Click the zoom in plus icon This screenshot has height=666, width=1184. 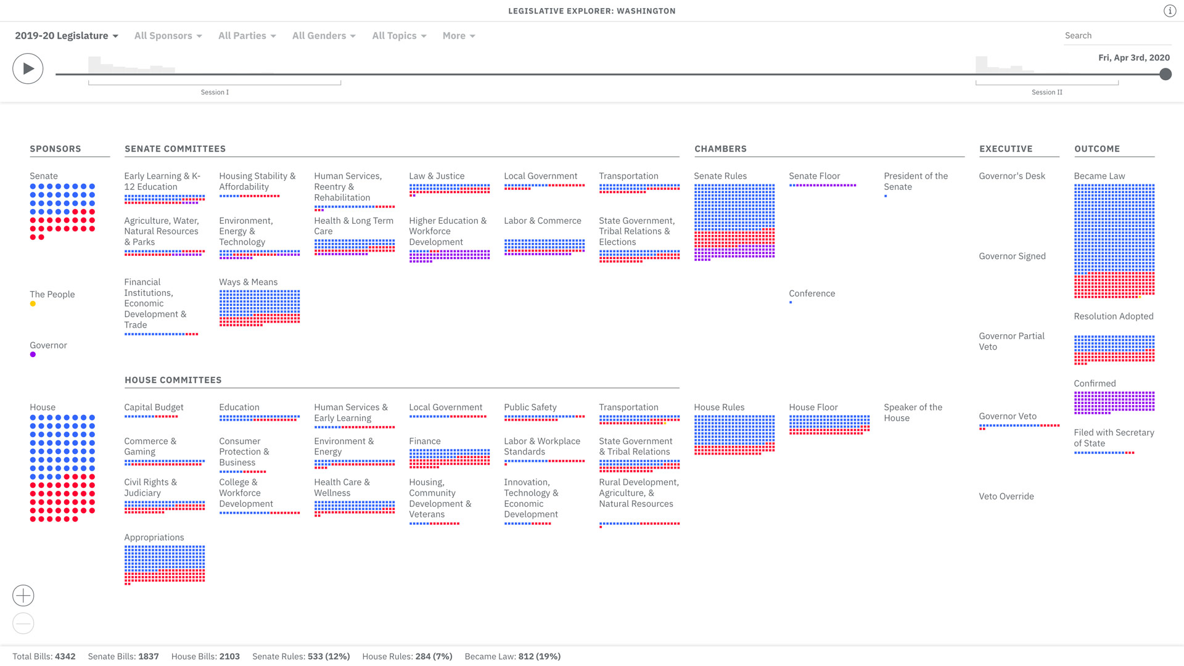coord(23,596)
